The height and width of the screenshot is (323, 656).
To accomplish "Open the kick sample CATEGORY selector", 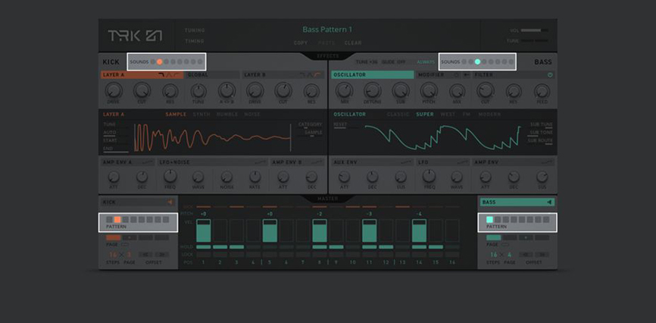I will click(310, 124).
